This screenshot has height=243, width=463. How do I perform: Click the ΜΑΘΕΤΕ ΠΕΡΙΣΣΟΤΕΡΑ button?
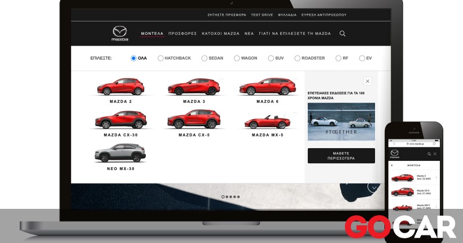341,155
